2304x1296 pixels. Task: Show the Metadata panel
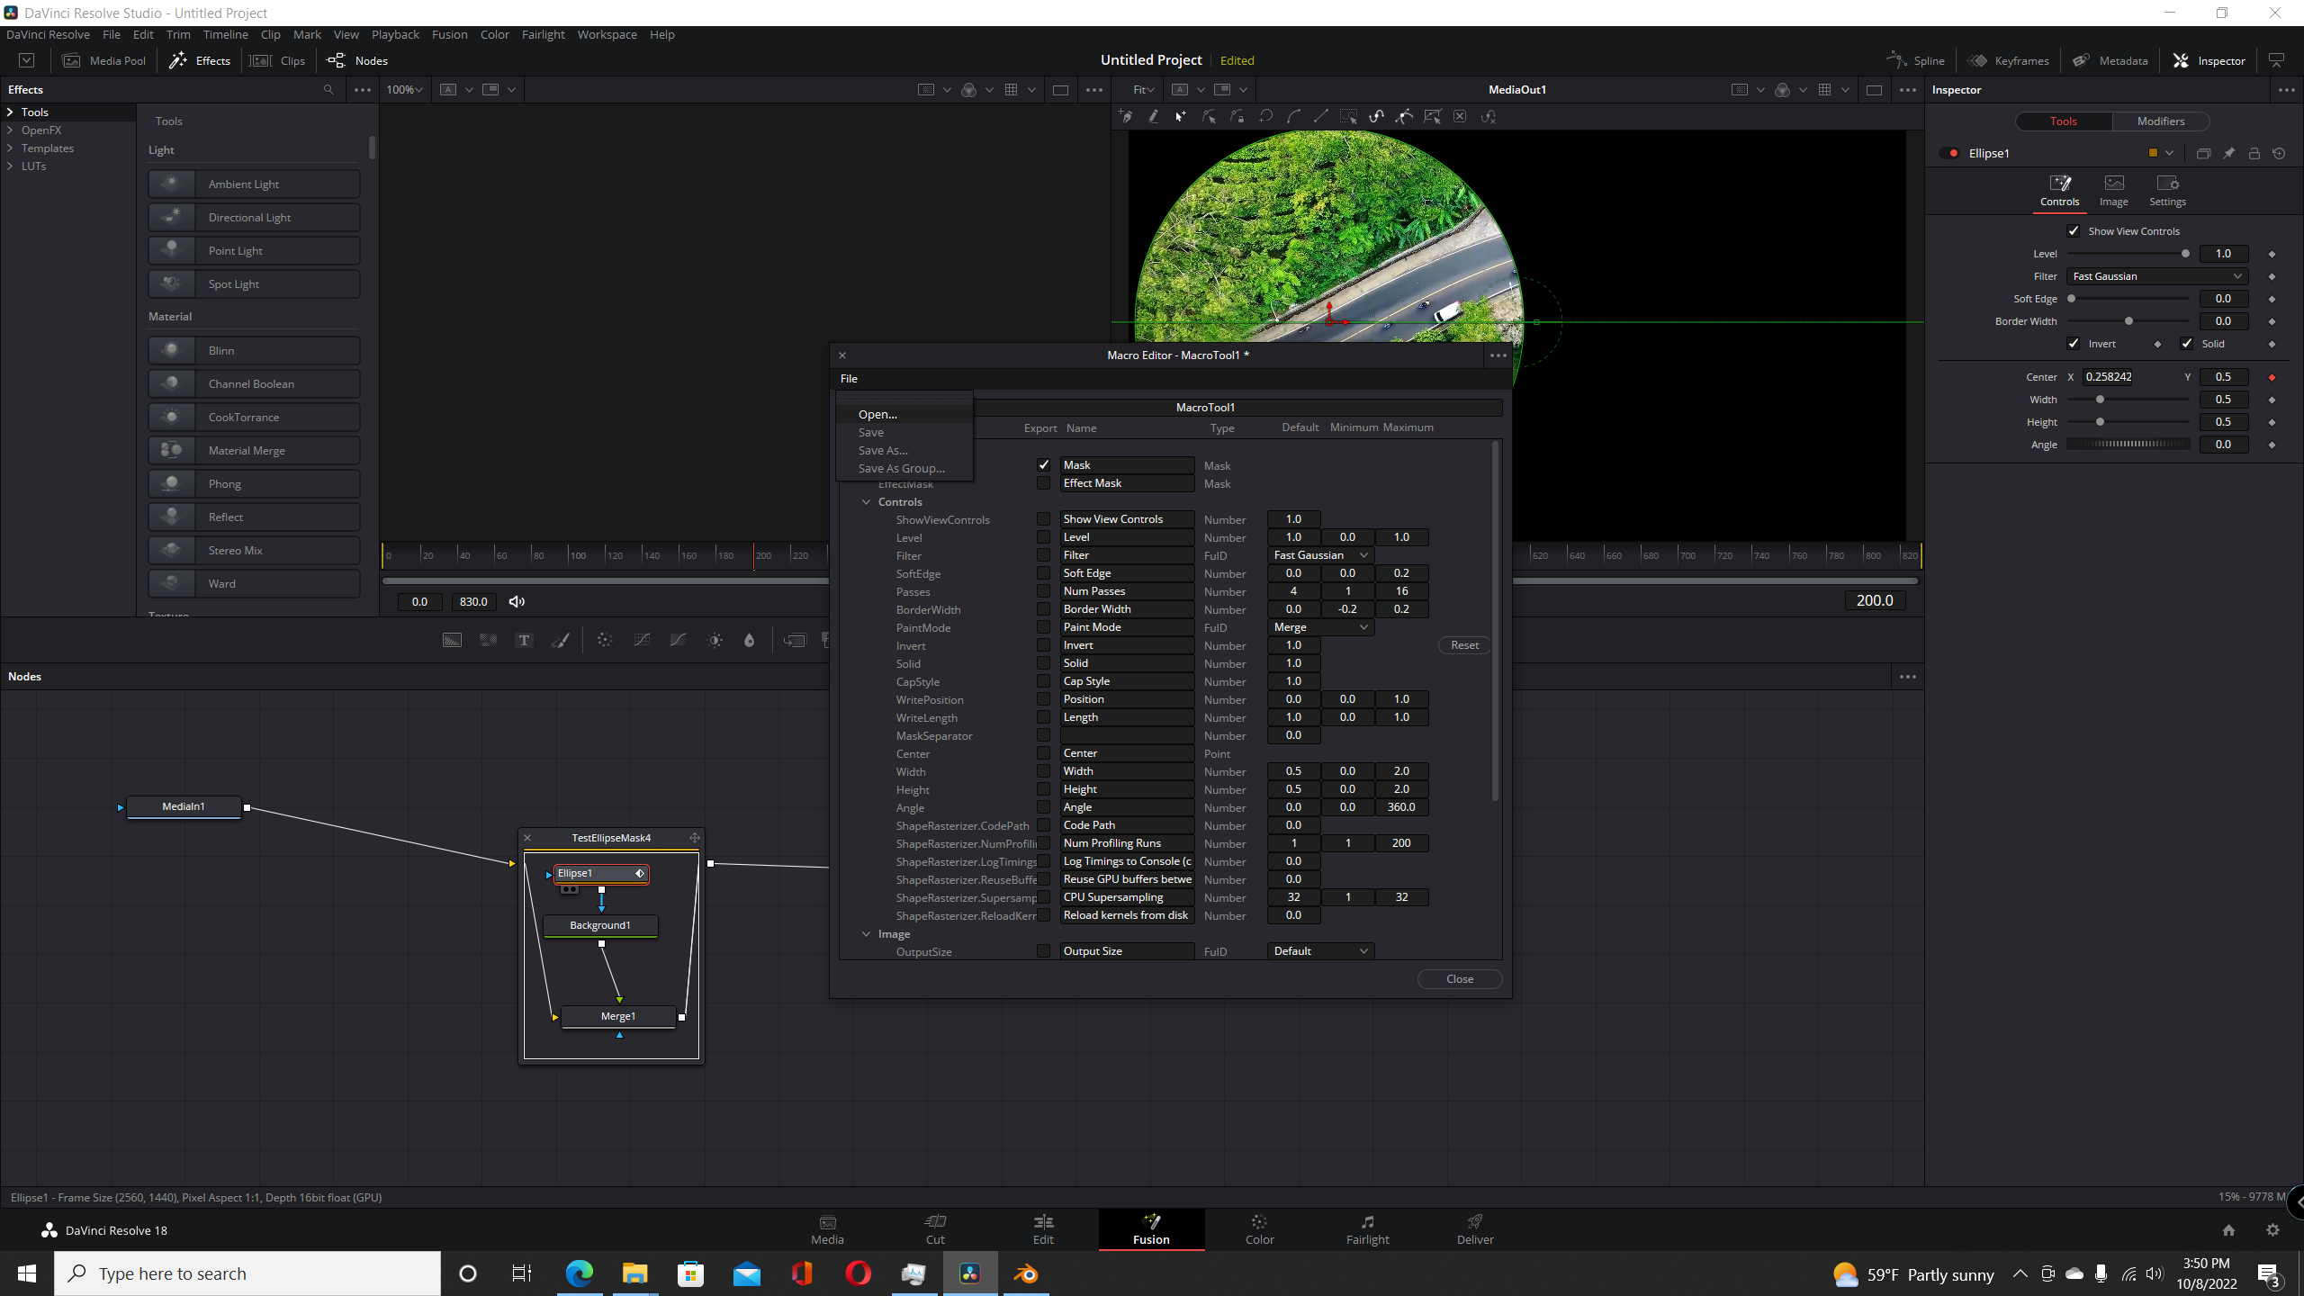2110,60
